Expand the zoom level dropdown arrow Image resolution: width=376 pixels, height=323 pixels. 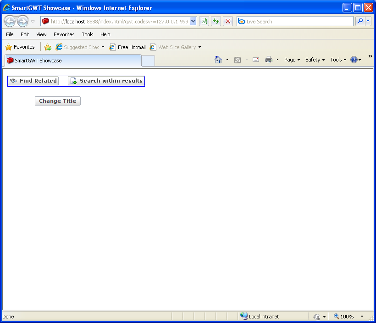(x=362, y=317)
